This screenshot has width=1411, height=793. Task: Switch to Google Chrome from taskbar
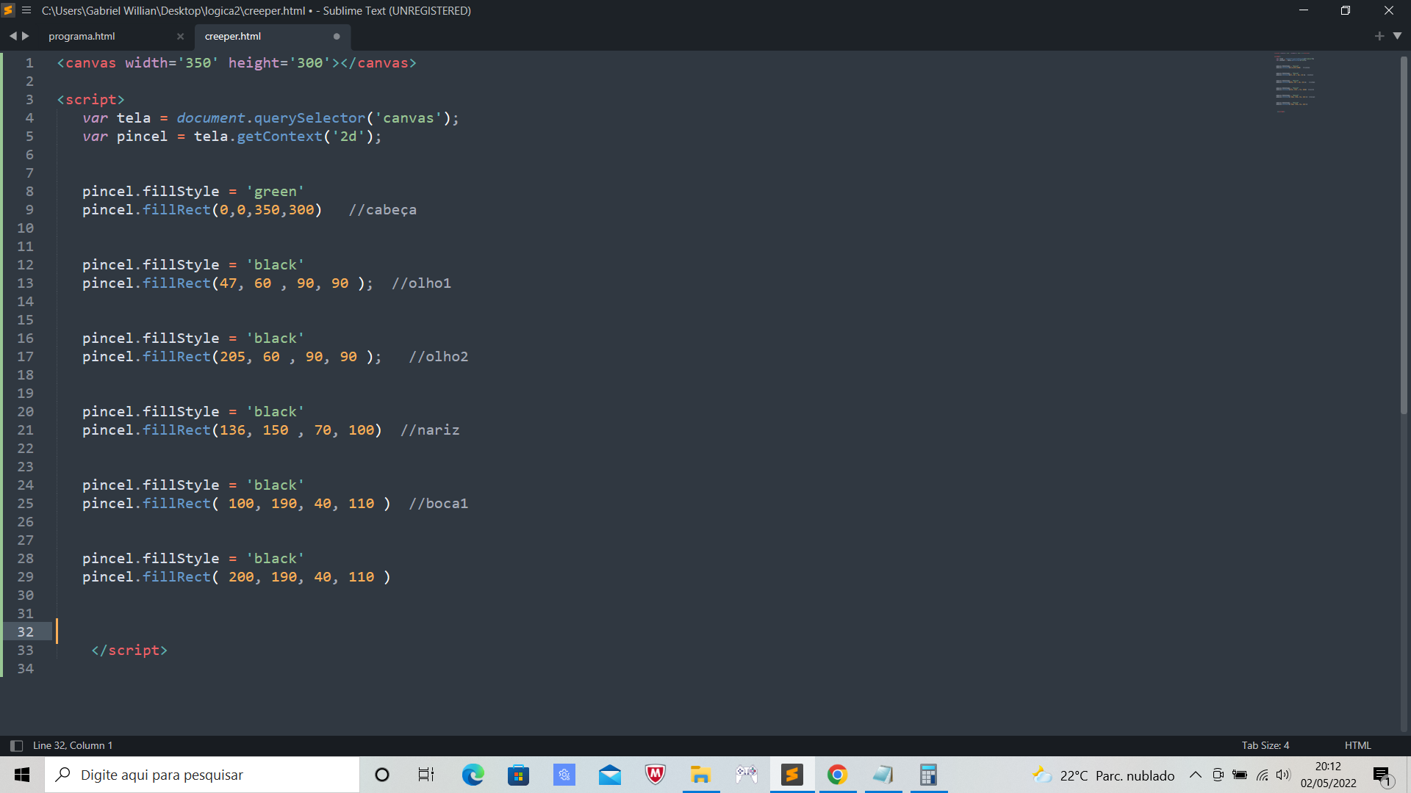point(837,775)
